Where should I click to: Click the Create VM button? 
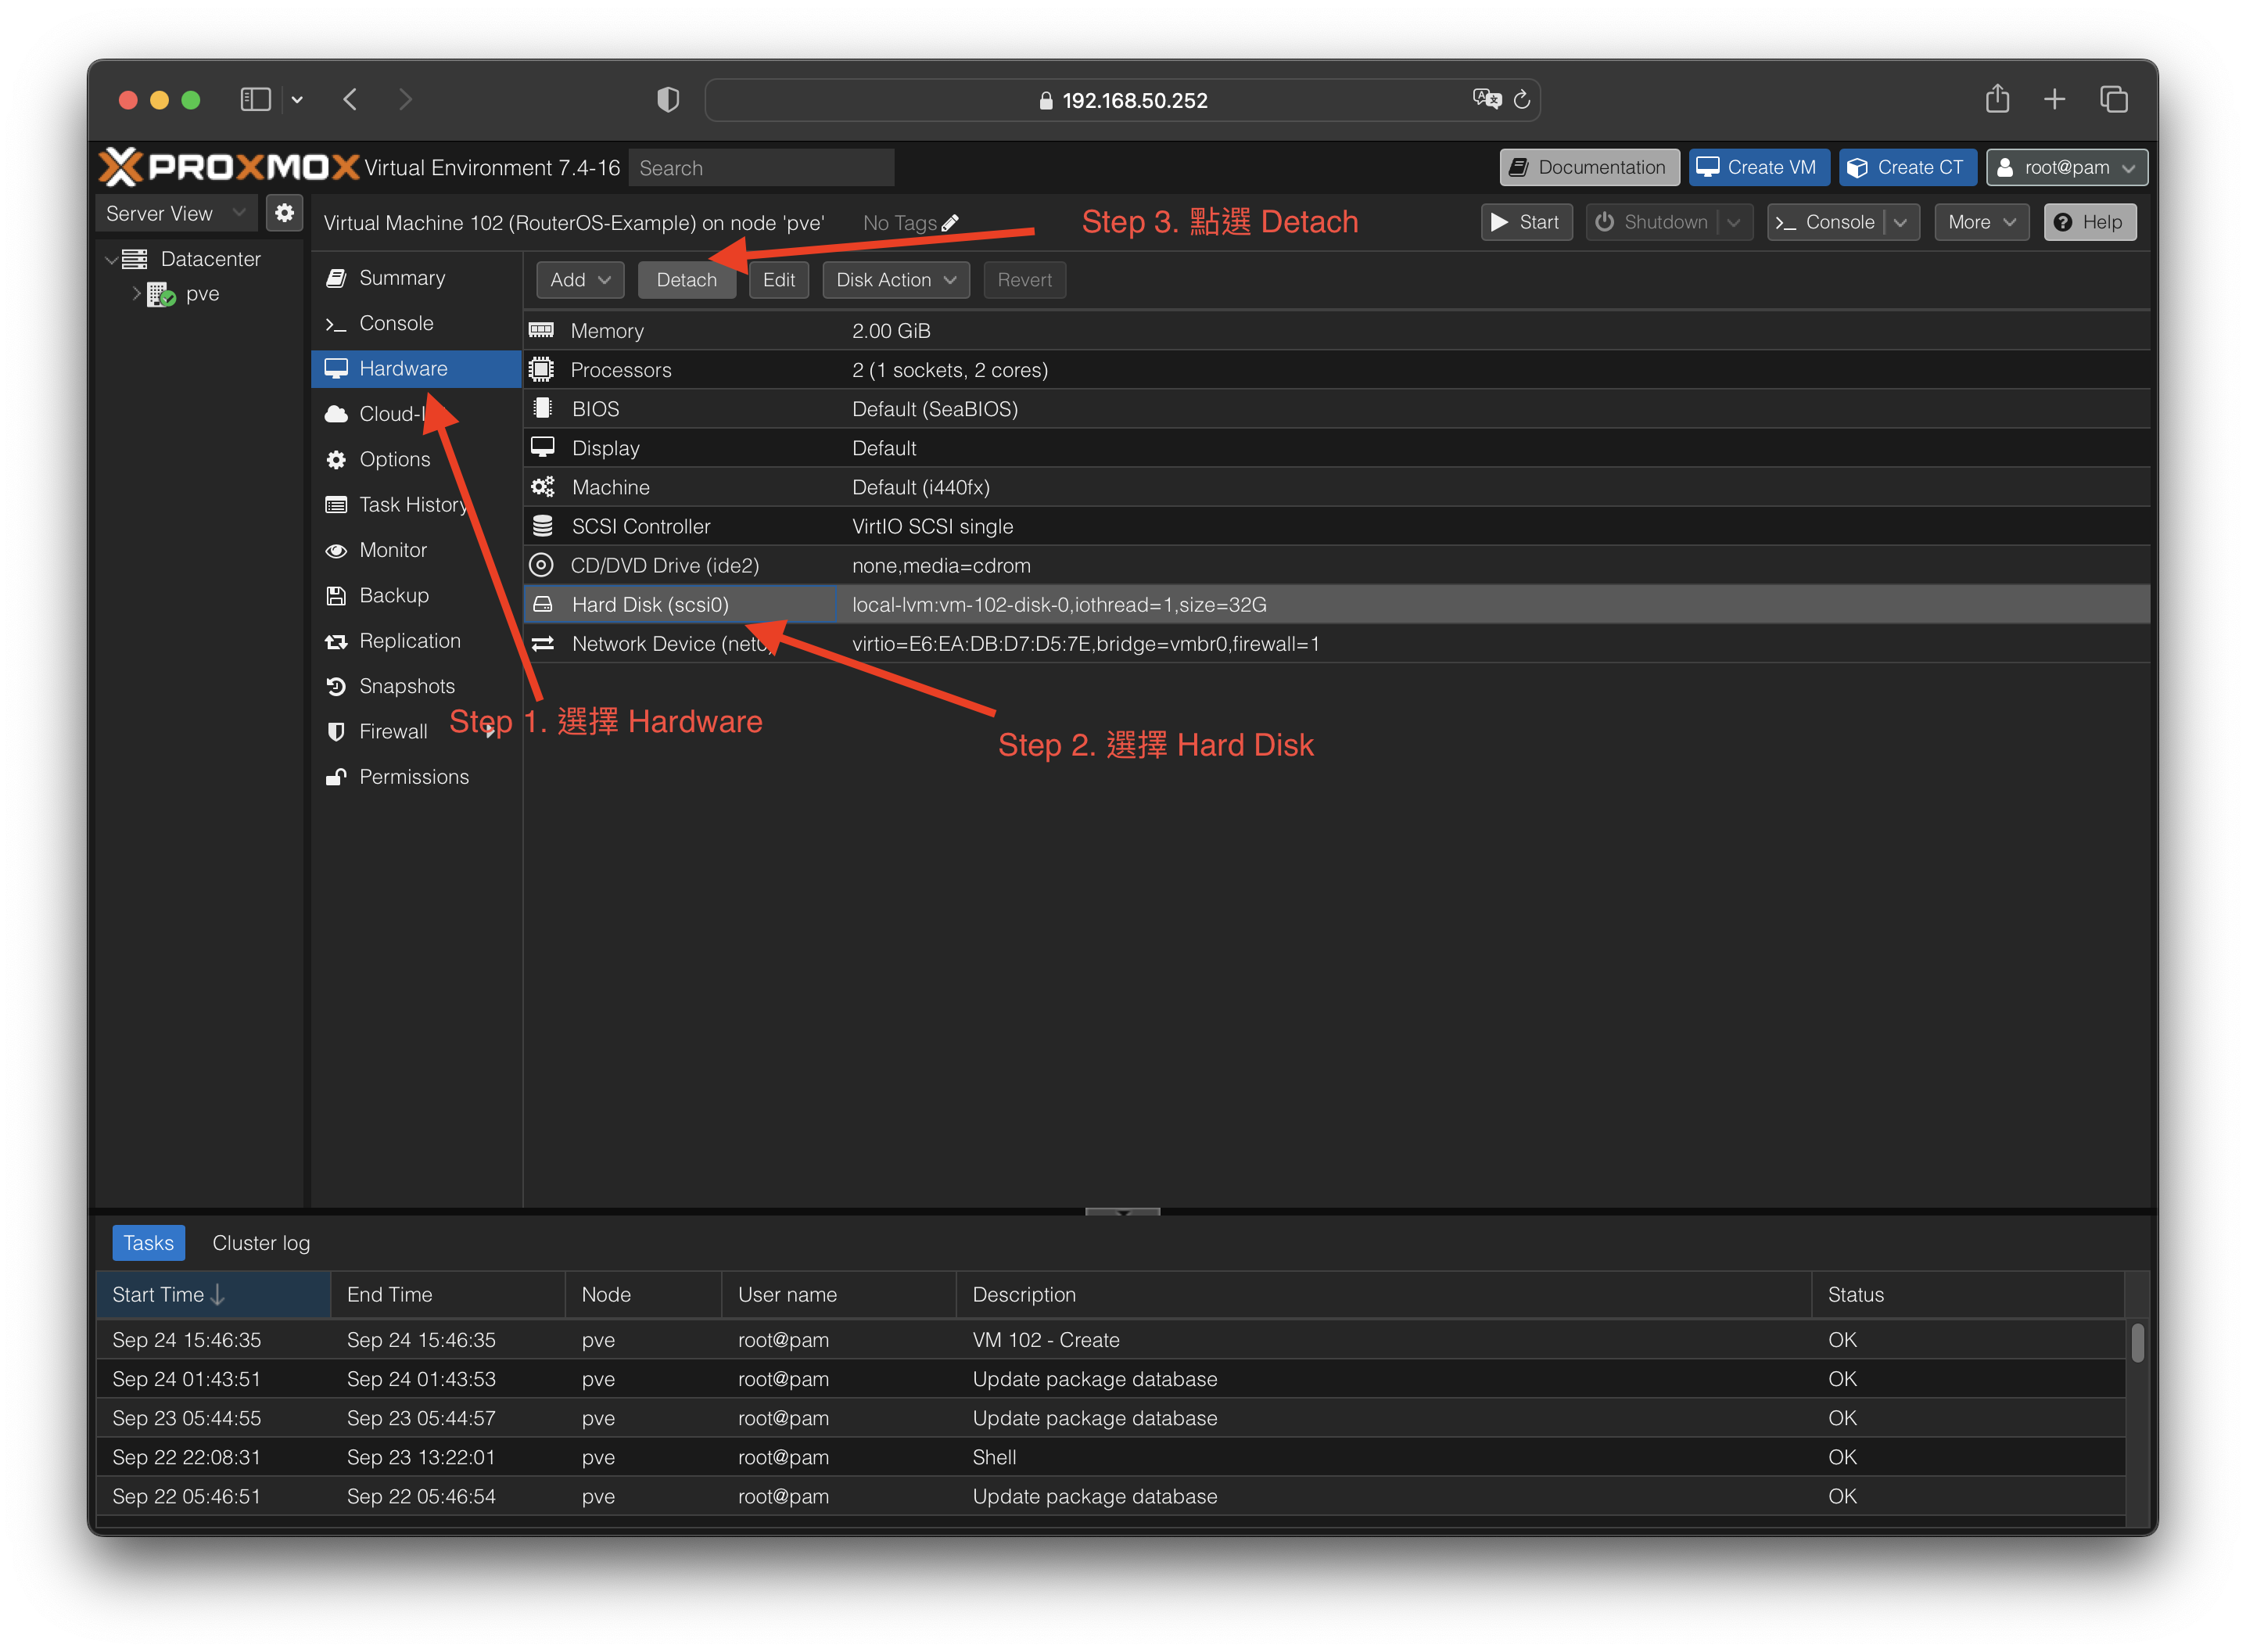click(x=1758, y=167)
